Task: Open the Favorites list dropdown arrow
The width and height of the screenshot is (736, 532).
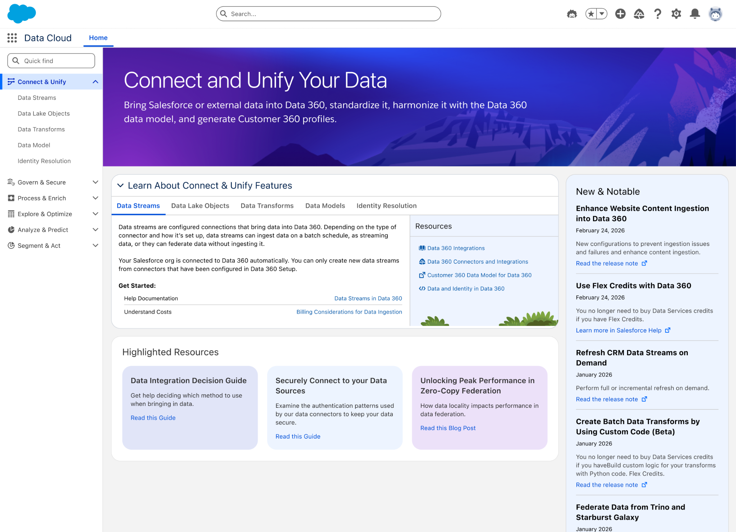Action: (602, 14)
